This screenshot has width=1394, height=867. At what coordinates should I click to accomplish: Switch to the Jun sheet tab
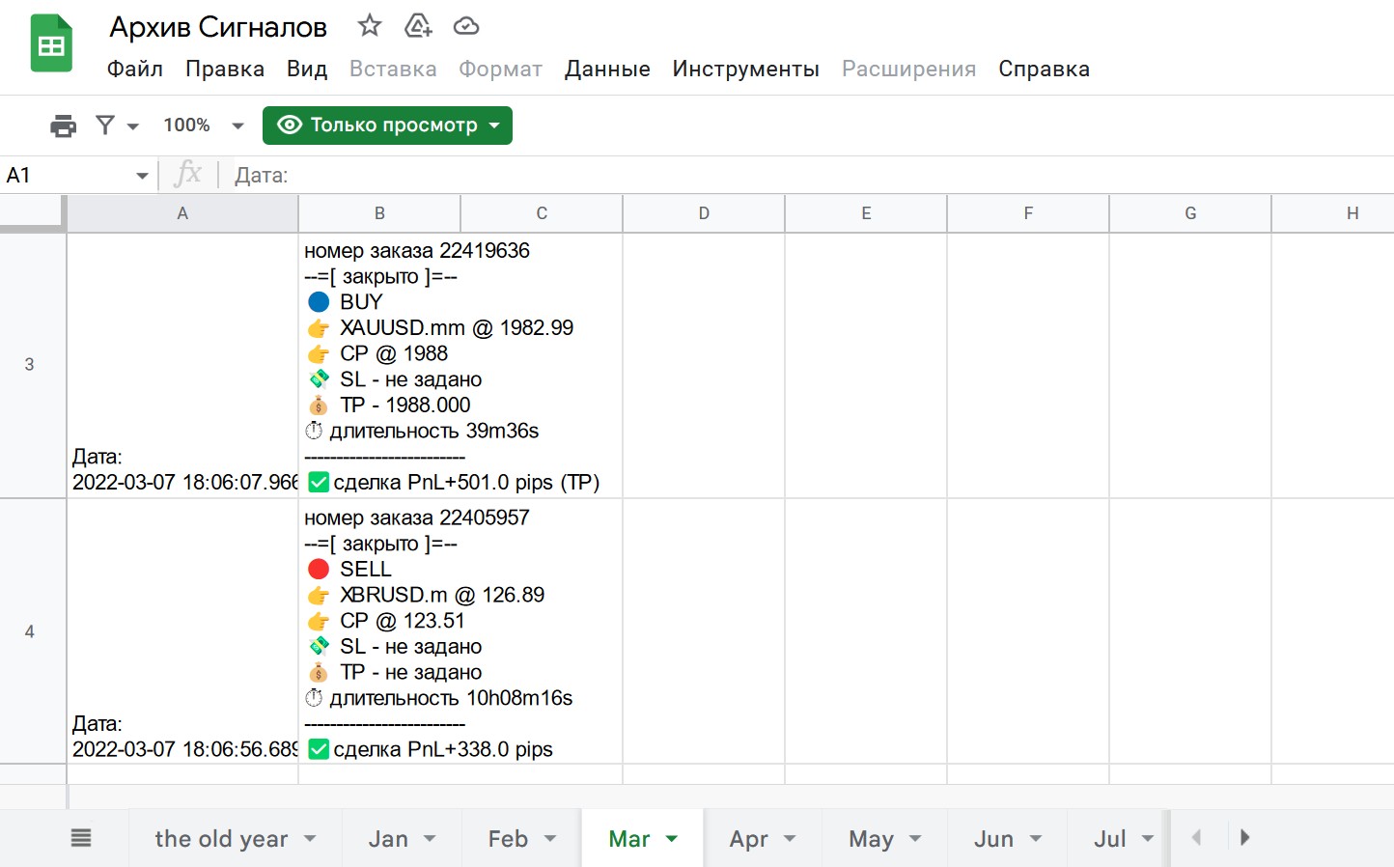coord(993,839)
